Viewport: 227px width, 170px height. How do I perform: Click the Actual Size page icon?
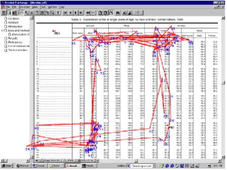tap(100, 13)
